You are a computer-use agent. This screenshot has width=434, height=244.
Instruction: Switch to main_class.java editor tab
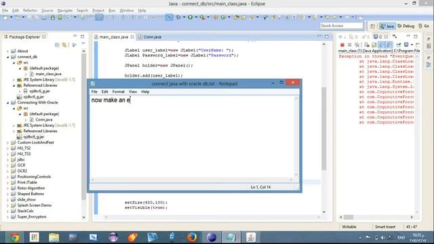click(114, 37)
